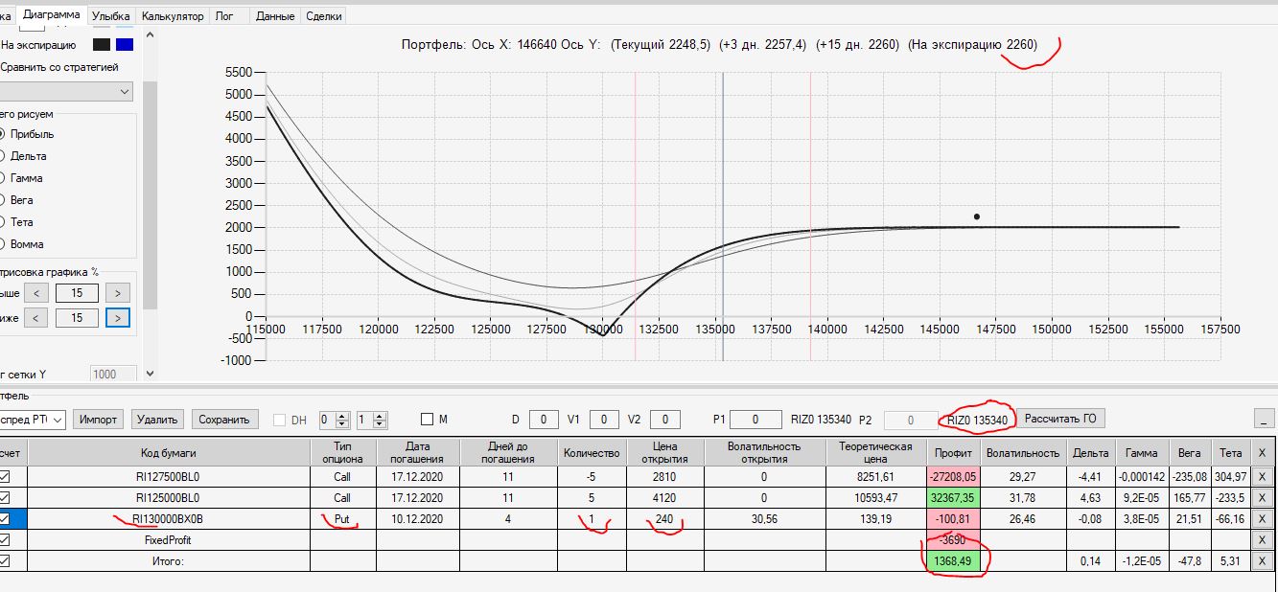This screenshot has width=1278, height=592.
Task: Delete the RI127500BL0 row with its X button
Action: pyautogui.click(x=1262, y=477)
